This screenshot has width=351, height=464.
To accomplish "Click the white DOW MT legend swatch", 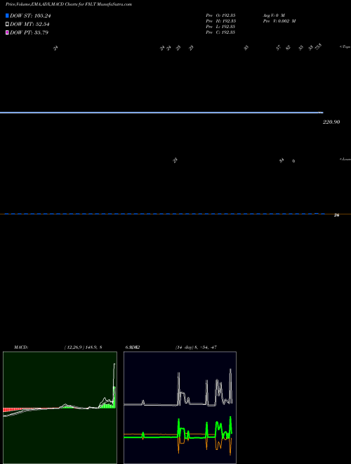I will [x=7, y=25].
